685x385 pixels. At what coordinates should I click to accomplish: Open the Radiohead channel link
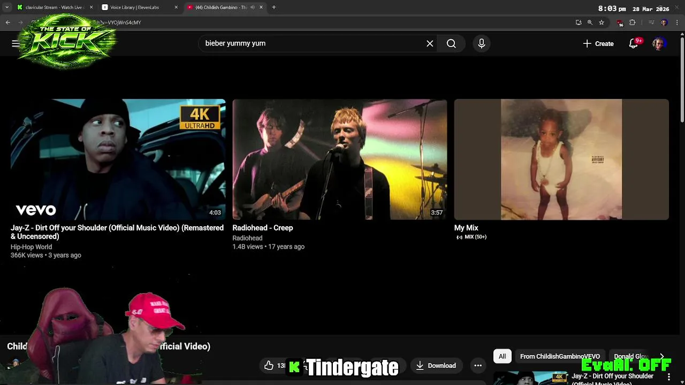tap(247, 238)
